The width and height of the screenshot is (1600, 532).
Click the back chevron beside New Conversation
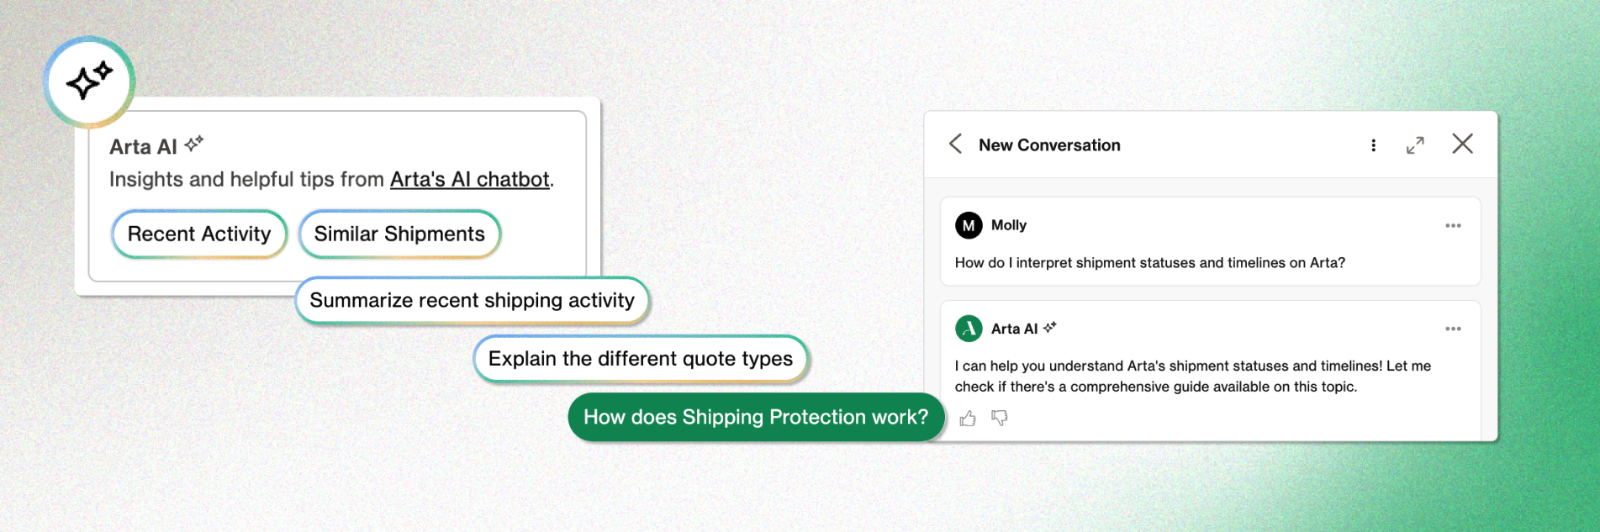[955, 144]
